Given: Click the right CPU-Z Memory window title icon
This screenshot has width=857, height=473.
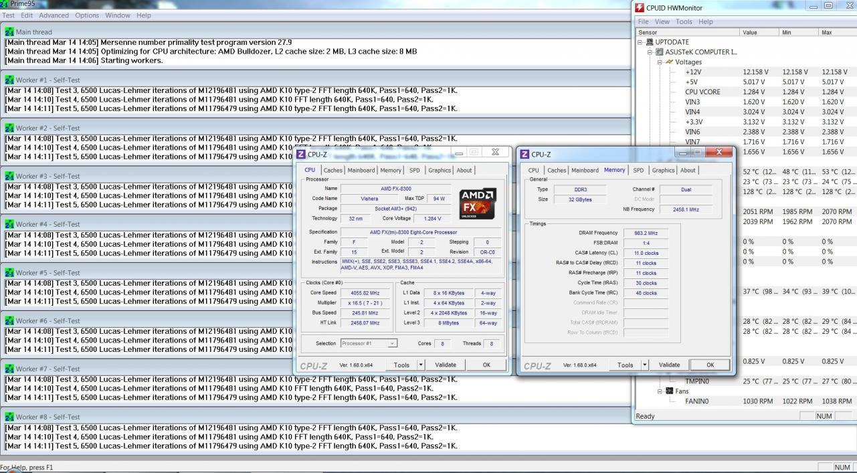Looking at the screenshot, I should click(525, 155).
